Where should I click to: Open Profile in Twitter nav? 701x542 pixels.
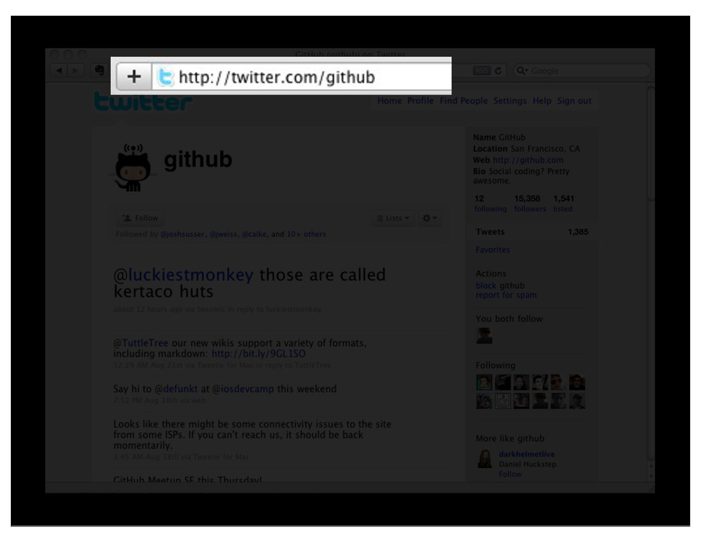click(x=420, y=101)
